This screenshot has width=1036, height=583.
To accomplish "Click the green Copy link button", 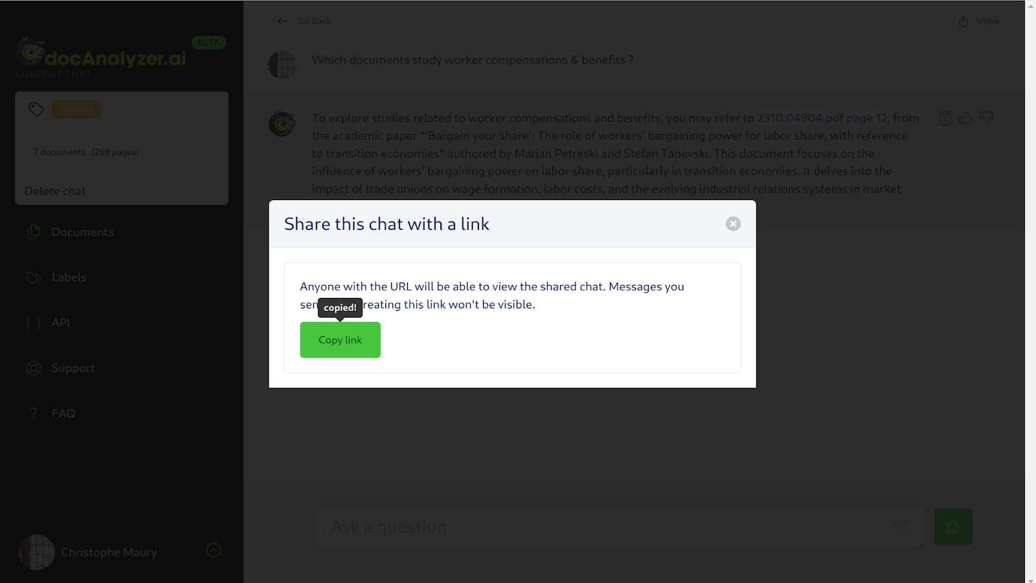I will coord(340,340).
